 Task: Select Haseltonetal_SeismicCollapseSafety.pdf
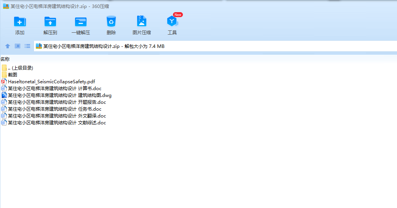51,82
